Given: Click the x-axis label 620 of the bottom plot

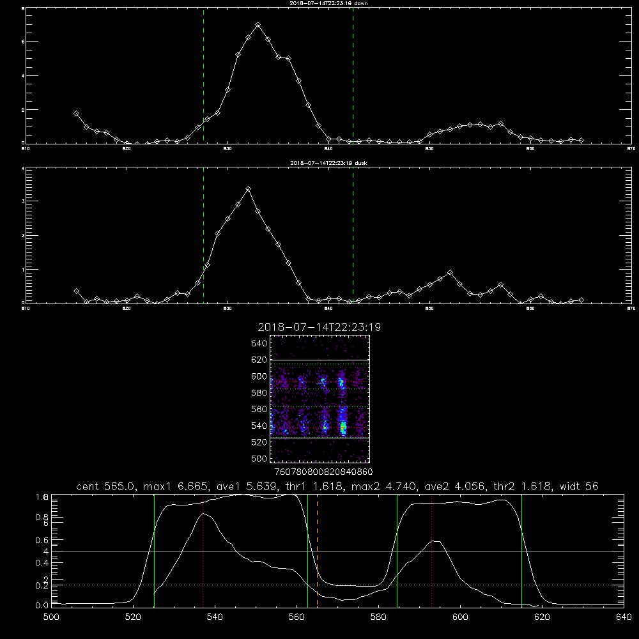Looking at the screenshot, I should point(542,617).
